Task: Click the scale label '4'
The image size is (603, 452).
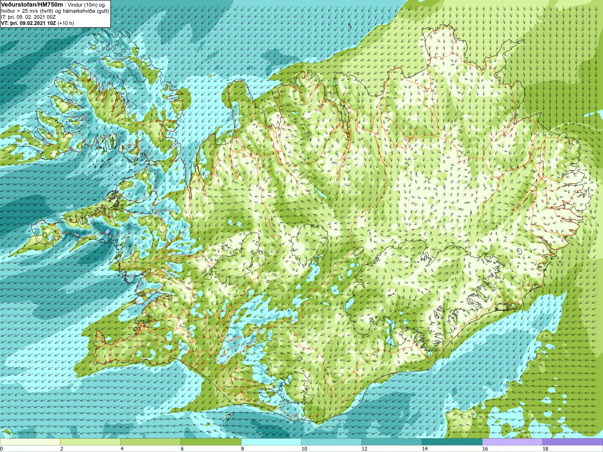Action: point(122,449)
